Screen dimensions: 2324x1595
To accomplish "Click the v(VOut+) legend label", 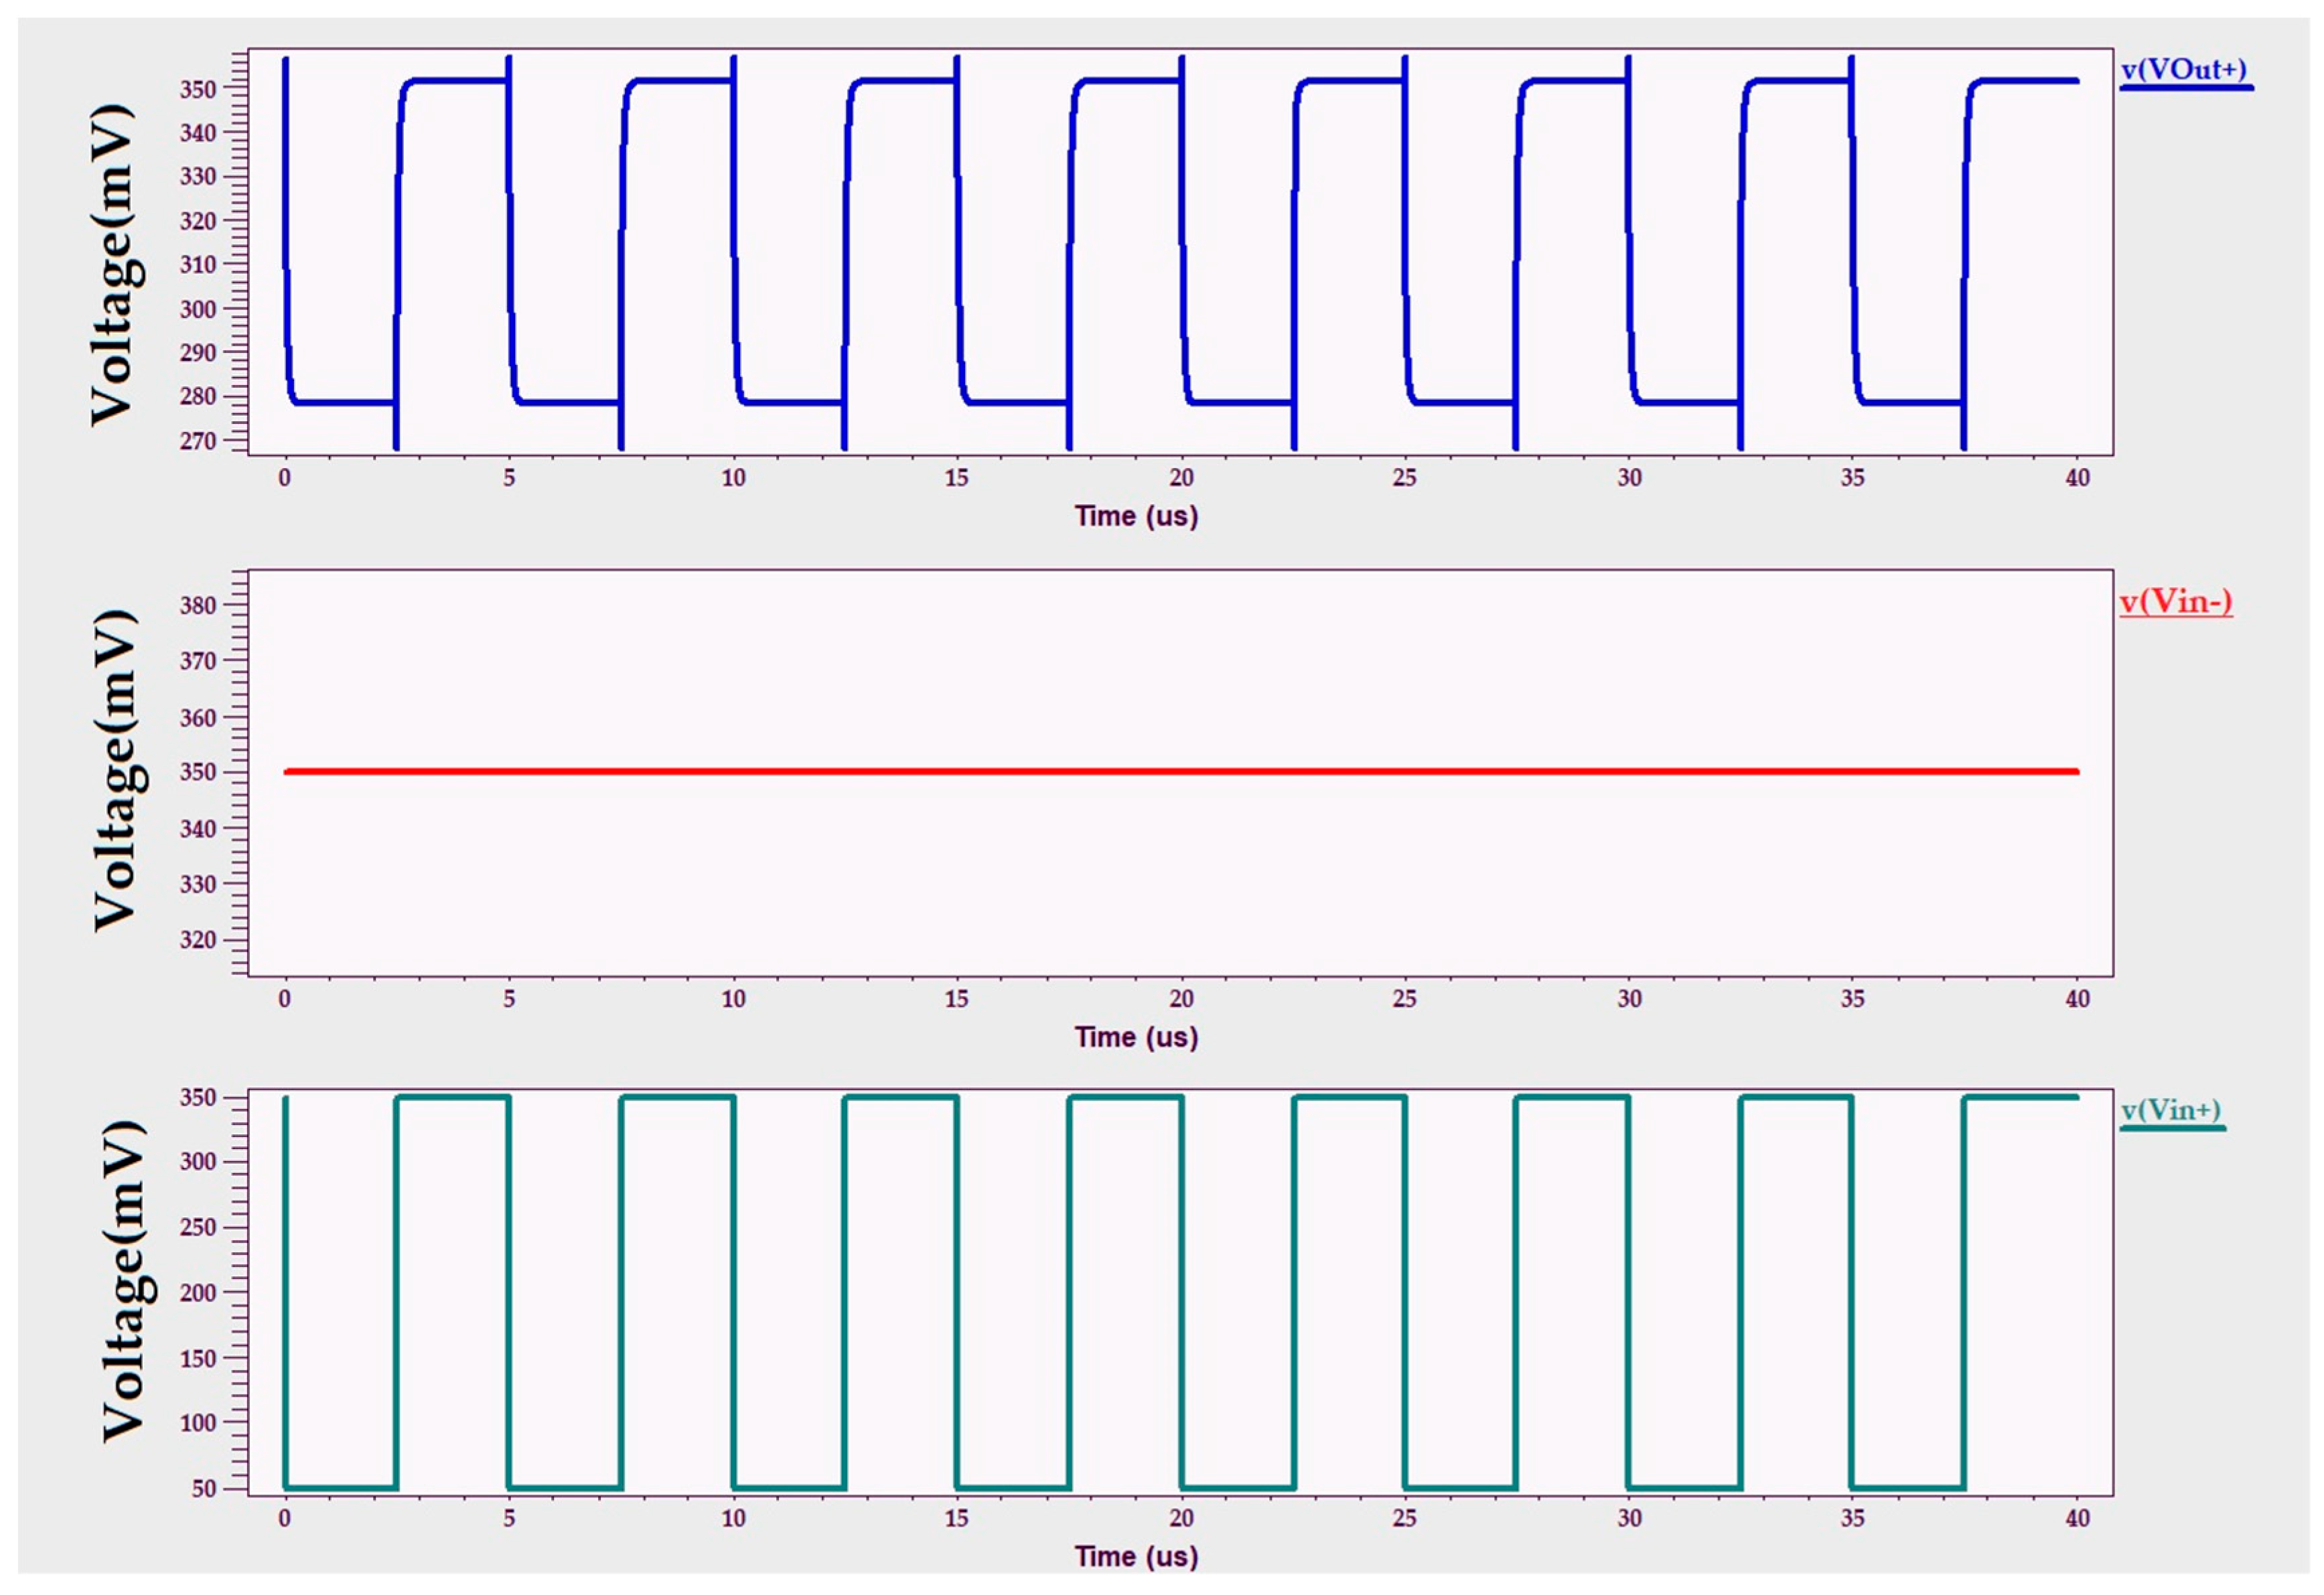I will click(x=2183, y=69).
